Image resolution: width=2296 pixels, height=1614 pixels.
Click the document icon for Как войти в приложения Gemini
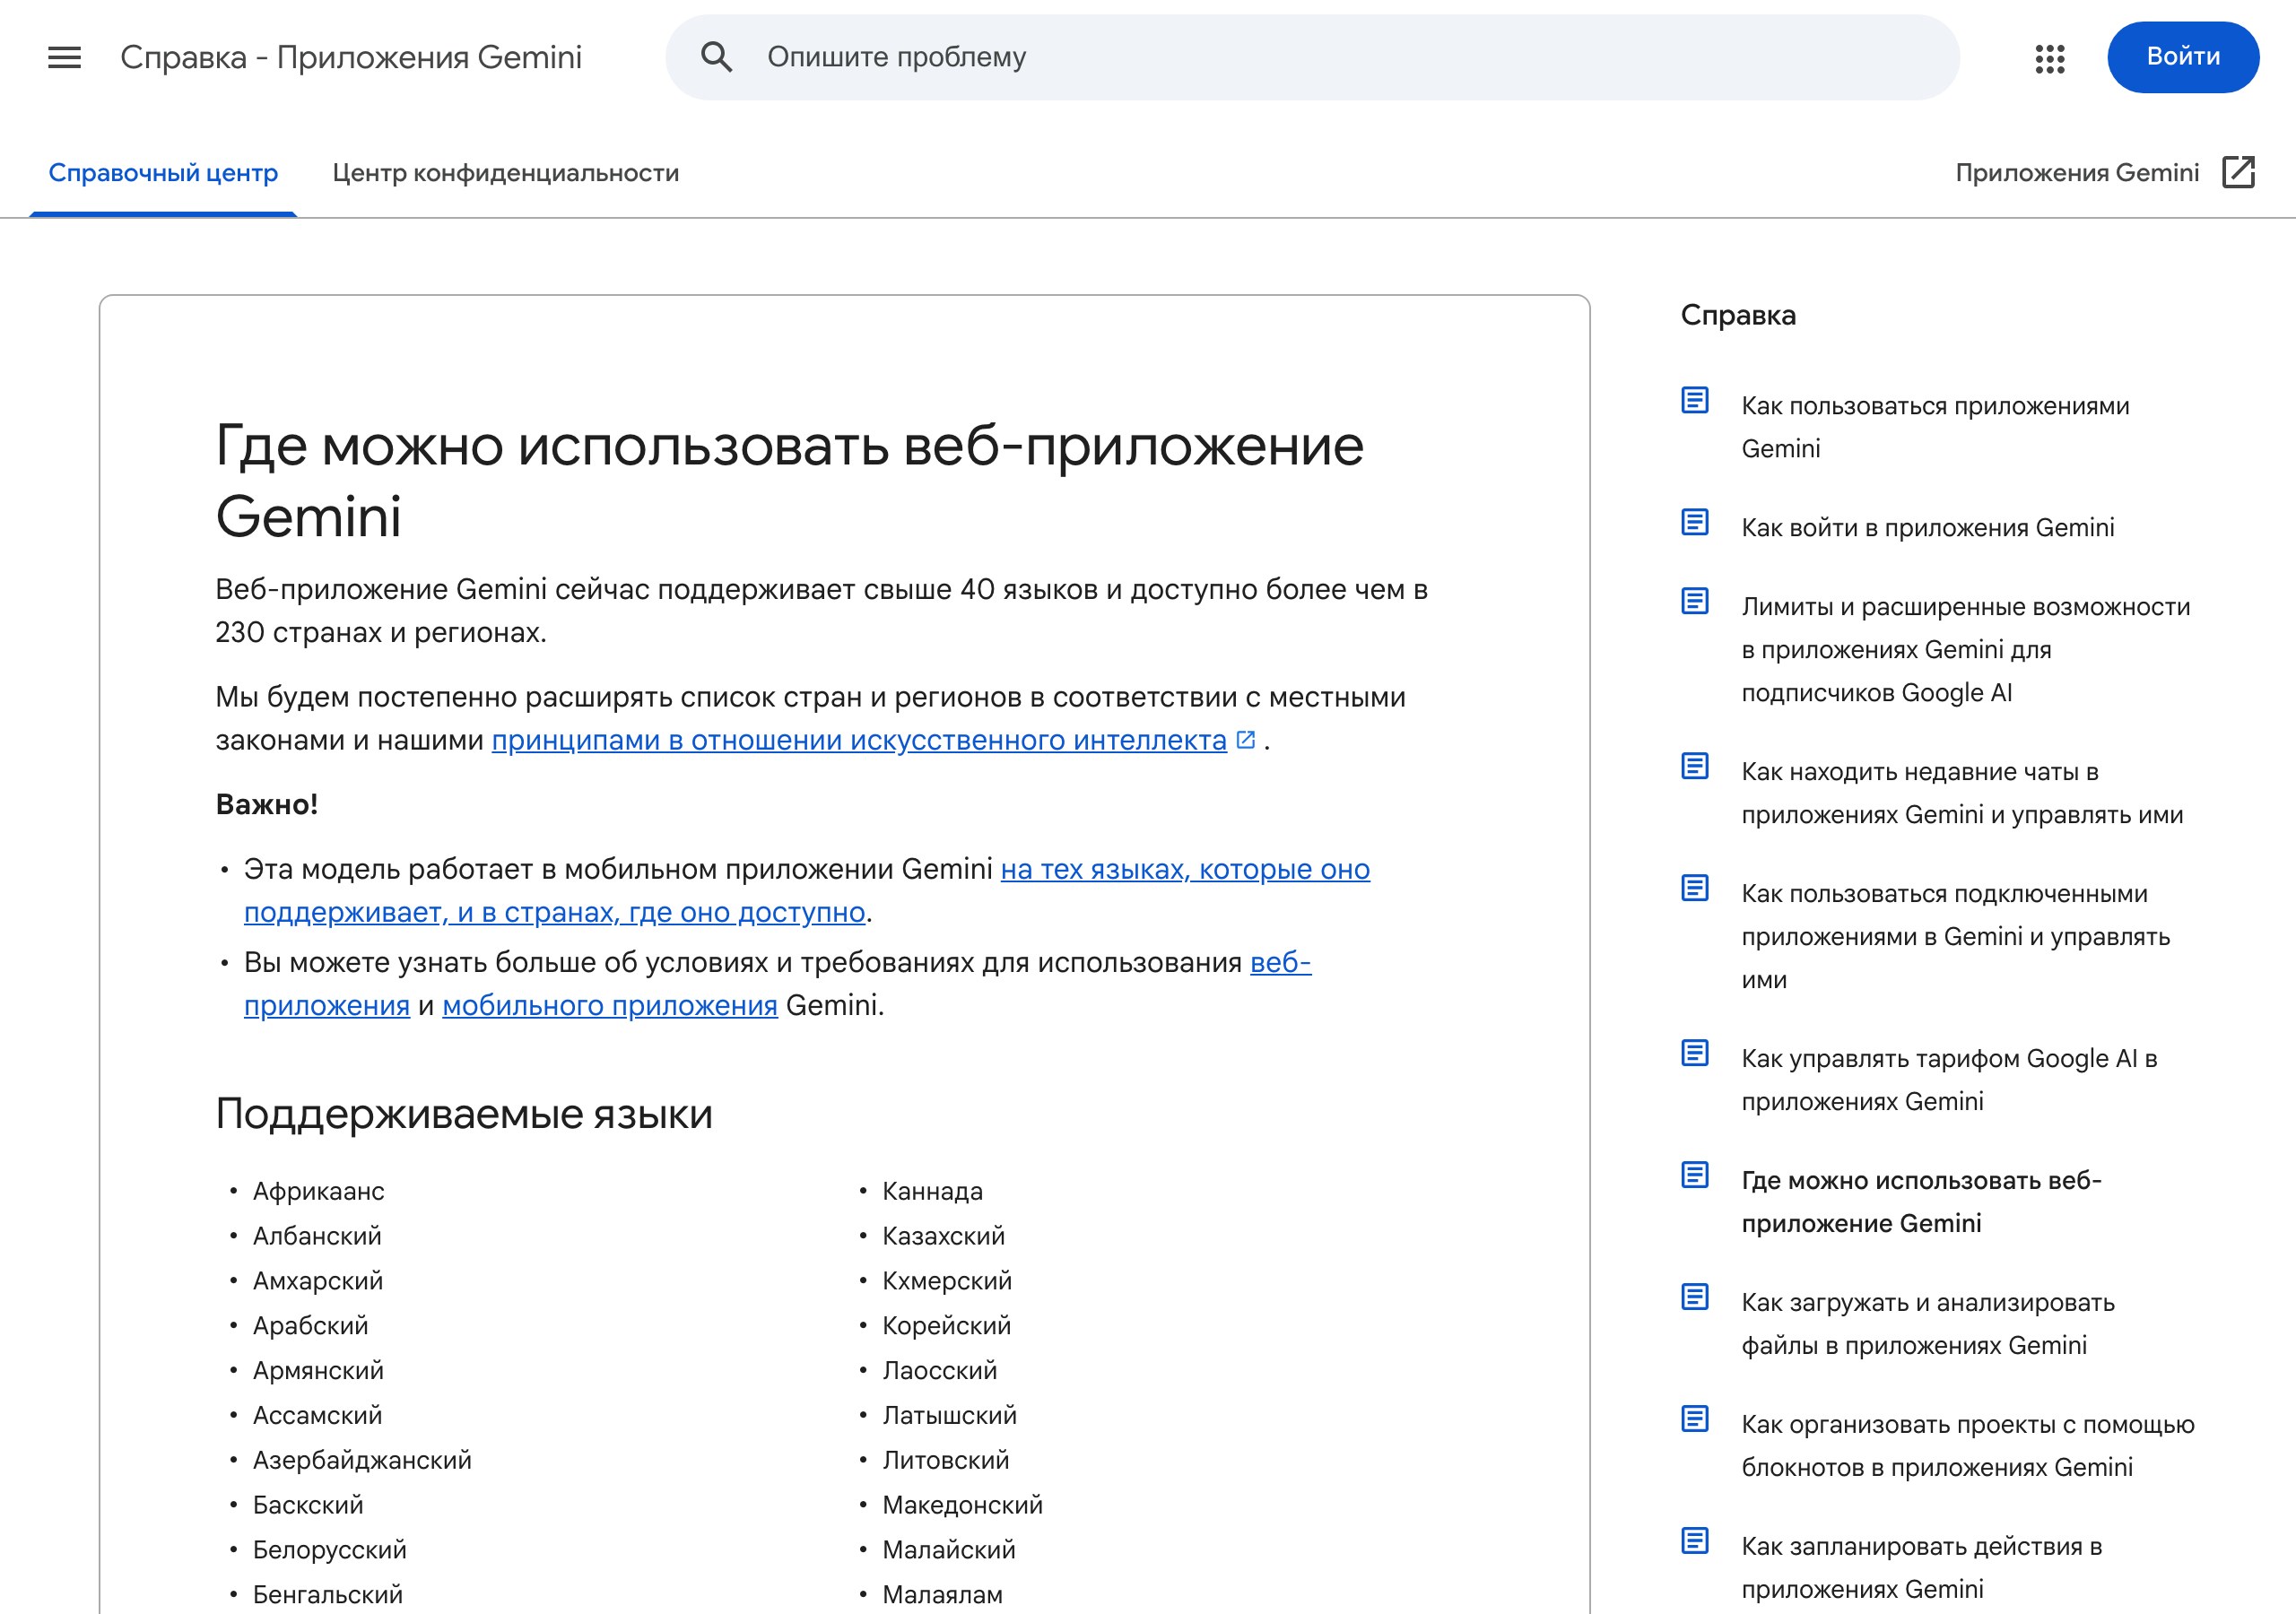point(1695,522)
